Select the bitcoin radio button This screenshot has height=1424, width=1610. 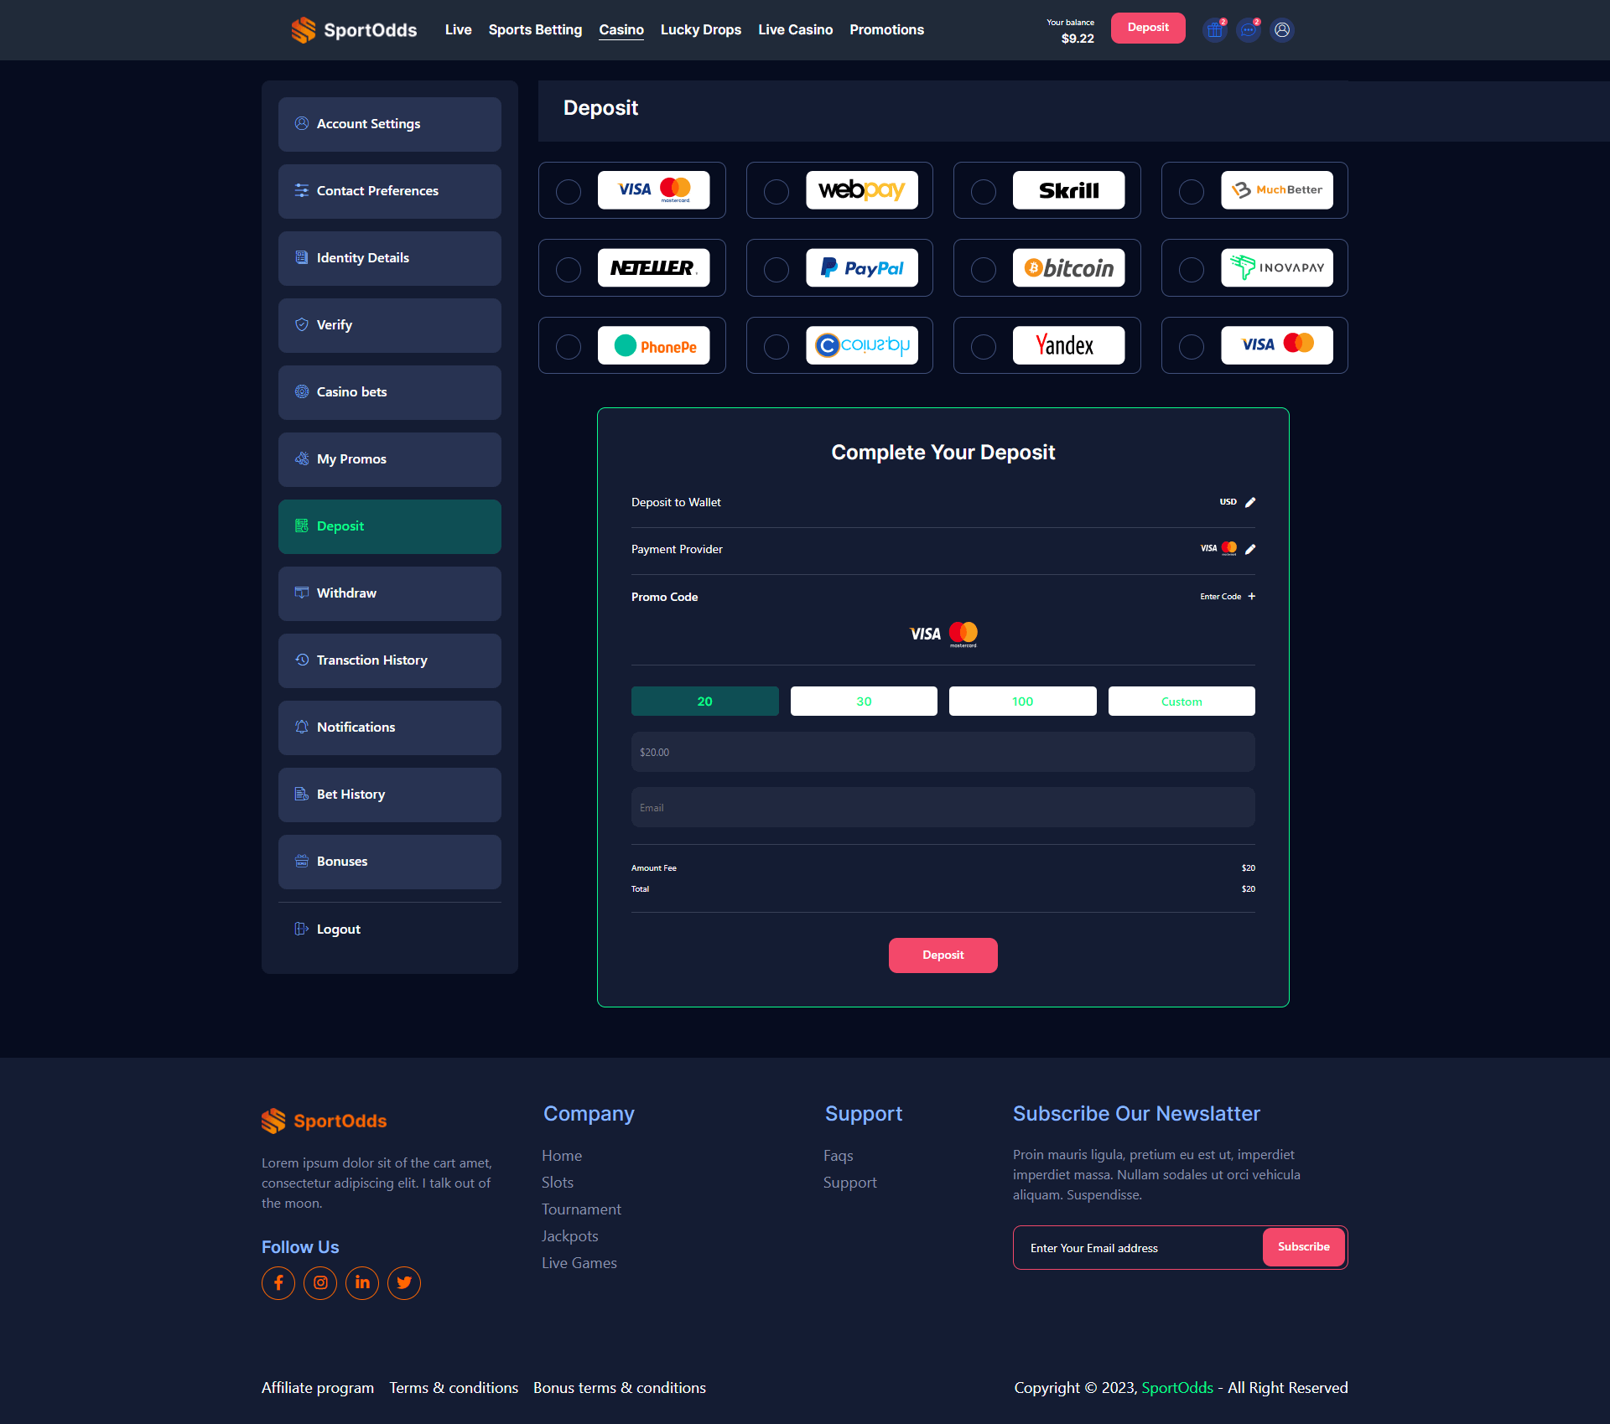[x=984, y=269]
